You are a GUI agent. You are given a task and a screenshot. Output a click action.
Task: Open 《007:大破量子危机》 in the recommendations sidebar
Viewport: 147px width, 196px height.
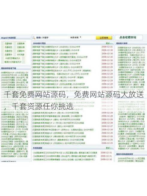point(131,131)
